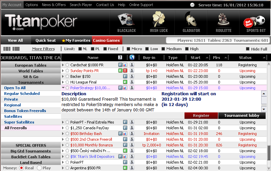The image size is (271, 171).
Task: Click the globe column header icon
Action: point(132,57)
